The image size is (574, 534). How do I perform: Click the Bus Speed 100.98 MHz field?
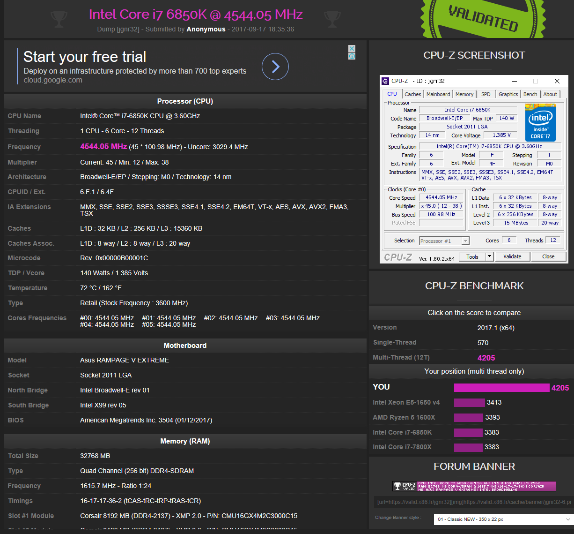(x=442, y=214)
